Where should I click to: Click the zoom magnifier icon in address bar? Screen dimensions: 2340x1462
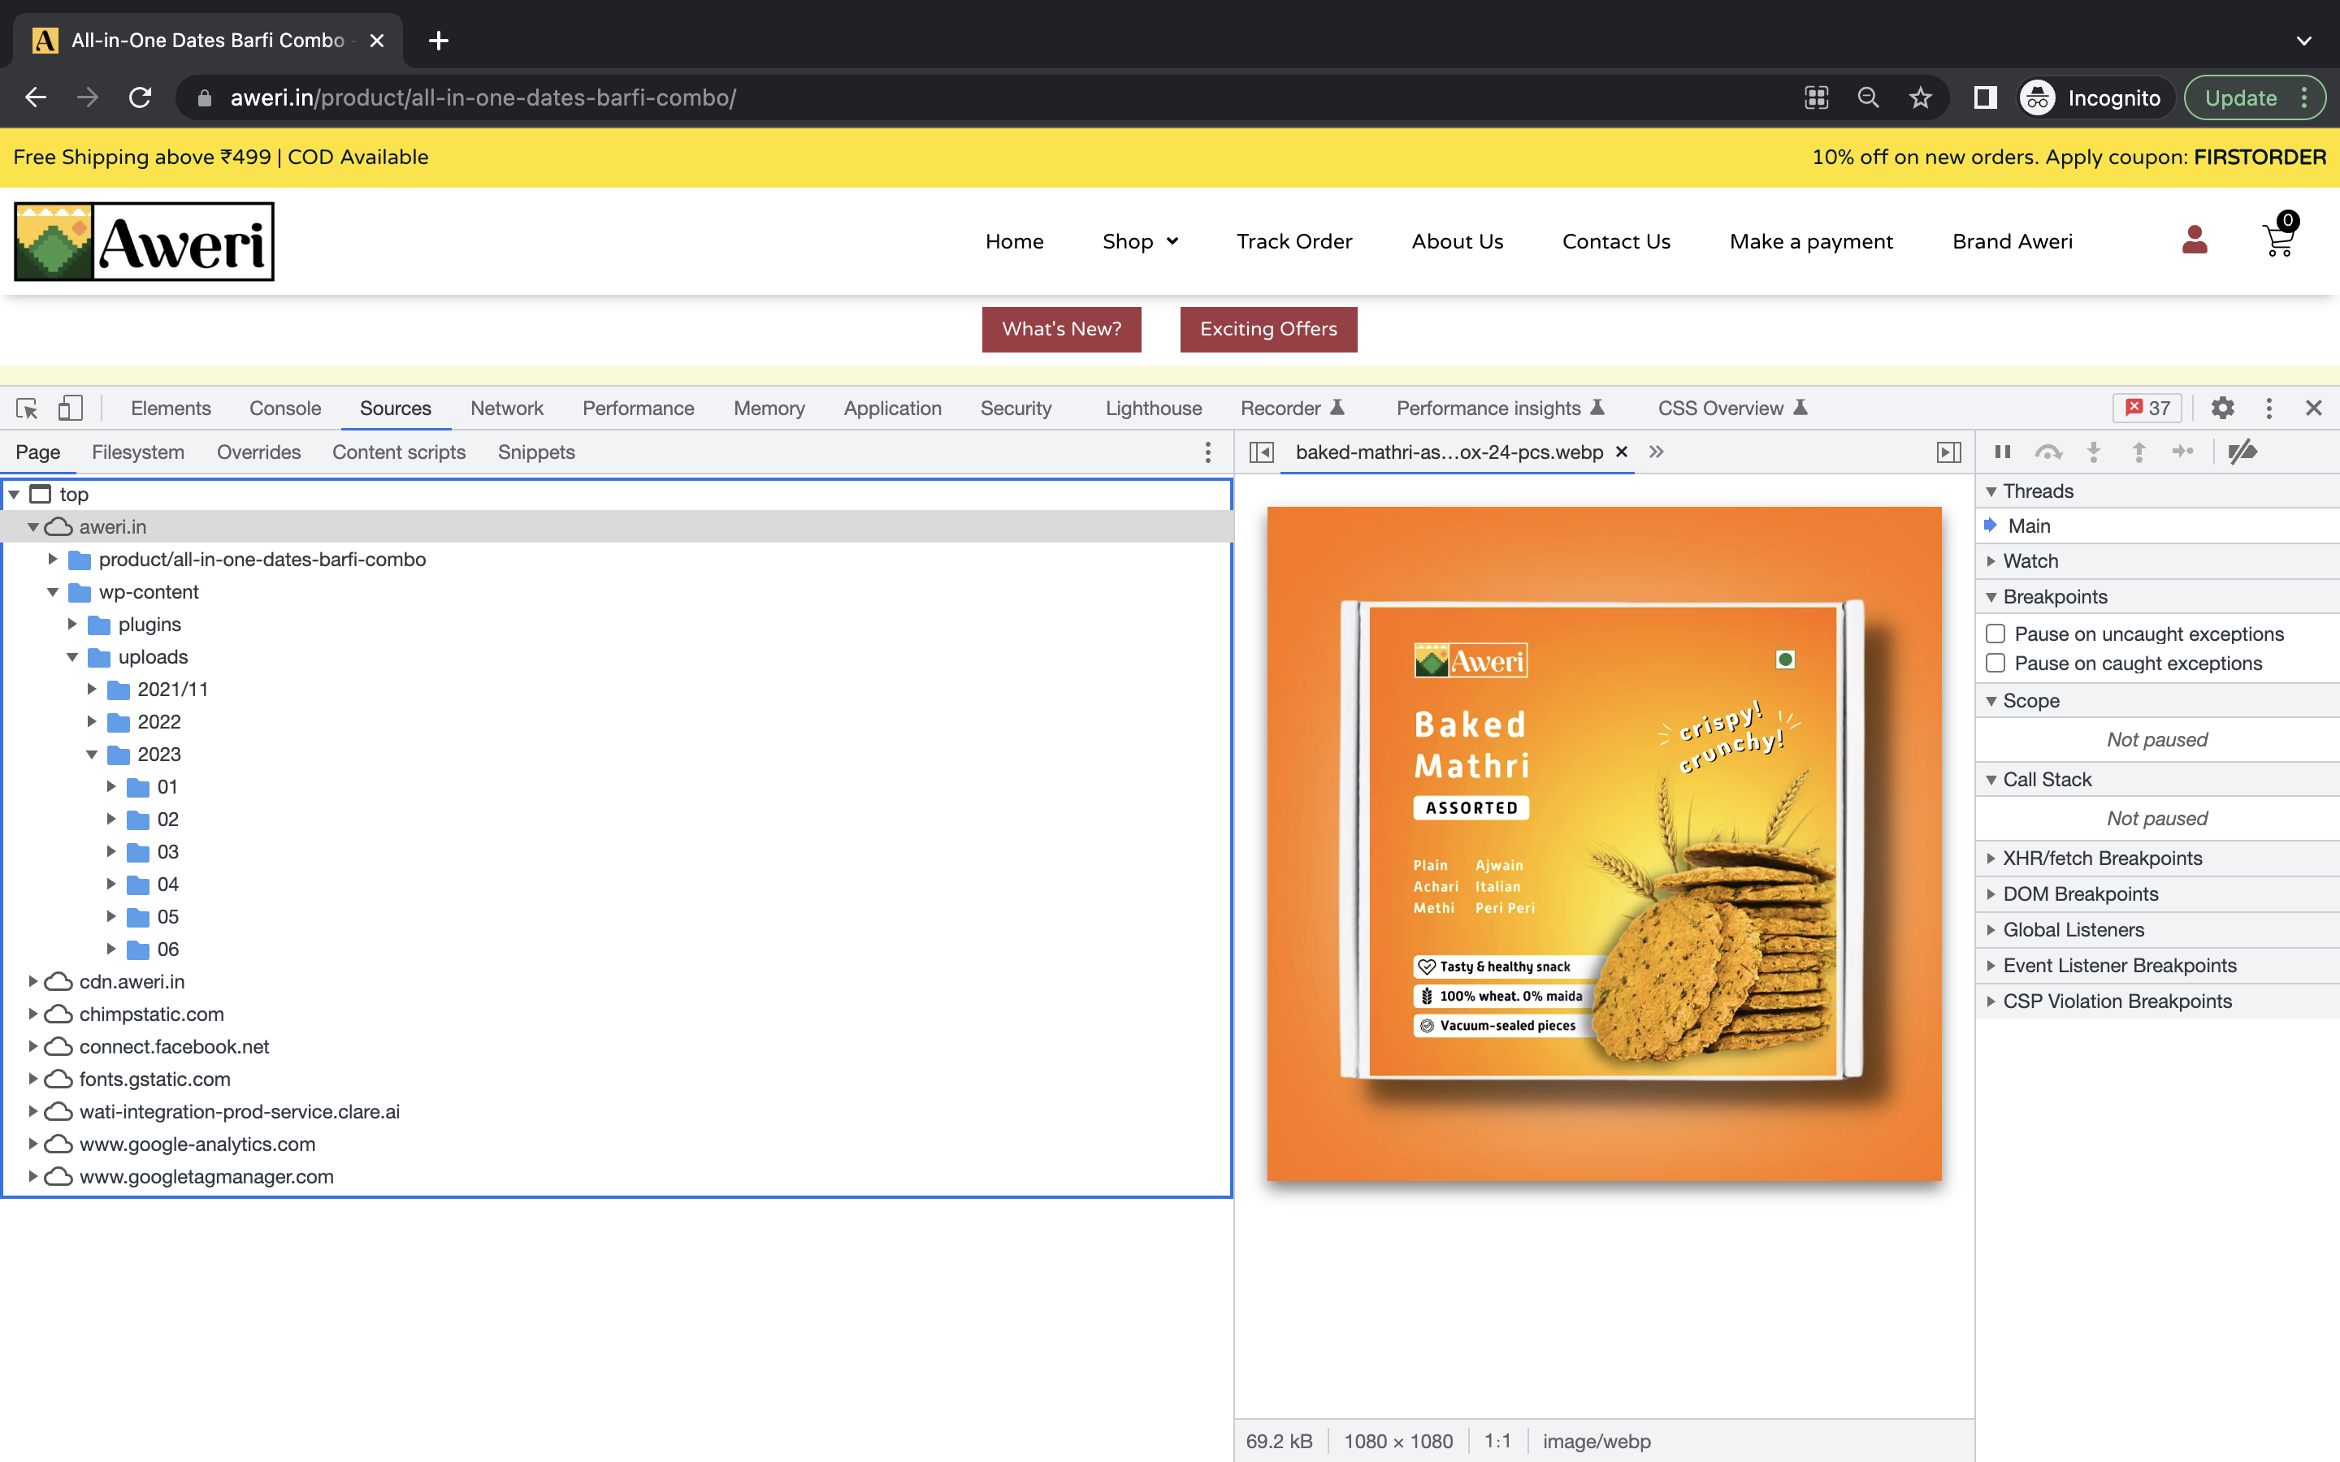(x=1868, y=97)
